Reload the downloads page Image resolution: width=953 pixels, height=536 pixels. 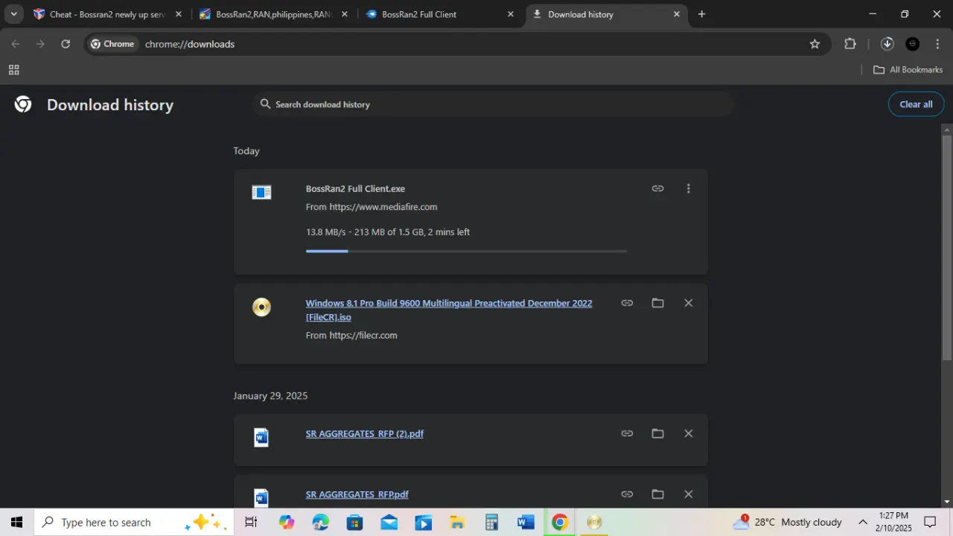tap(66, 44)
